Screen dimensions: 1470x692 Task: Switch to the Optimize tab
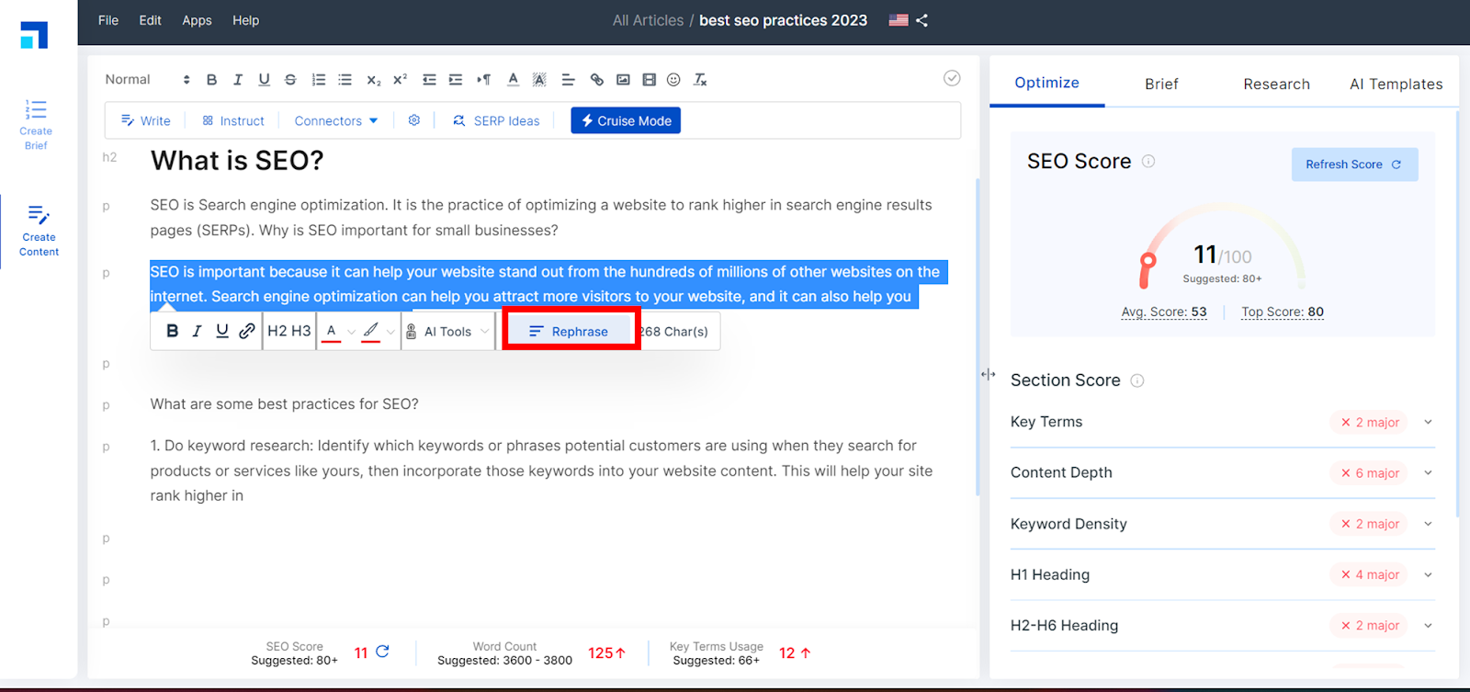(1046, 83)
